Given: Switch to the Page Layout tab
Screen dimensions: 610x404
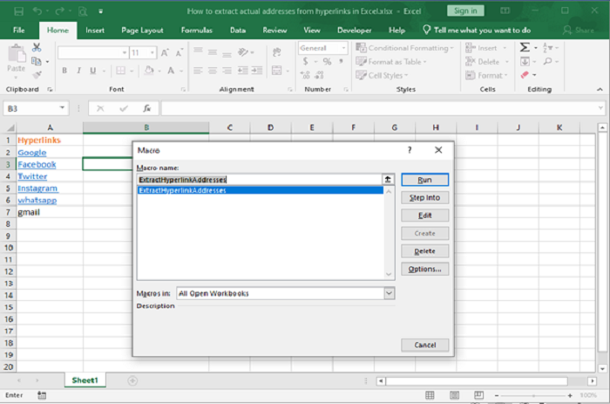Looking at the screenshot, I should click(142, 30).
